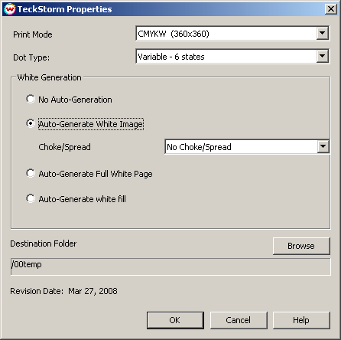Open Help for TeckStorm properties

click(301, 320)
